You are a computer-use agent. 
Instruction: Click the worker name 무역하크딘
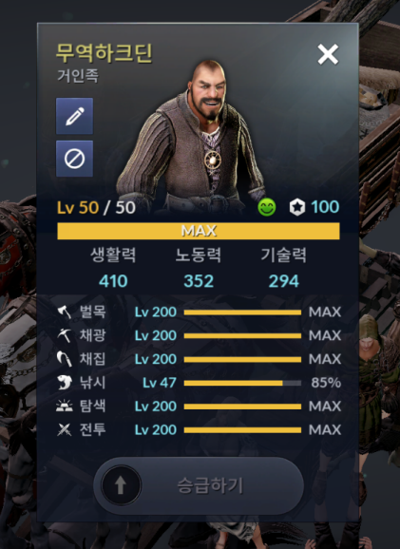104,53
